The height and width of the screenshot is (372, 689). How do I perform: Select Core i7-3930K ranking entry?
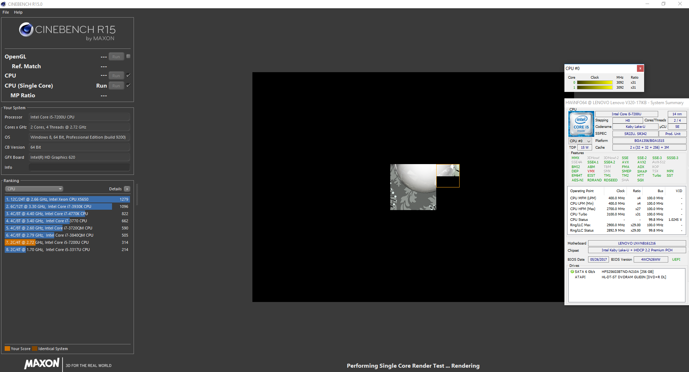point(67,206)
